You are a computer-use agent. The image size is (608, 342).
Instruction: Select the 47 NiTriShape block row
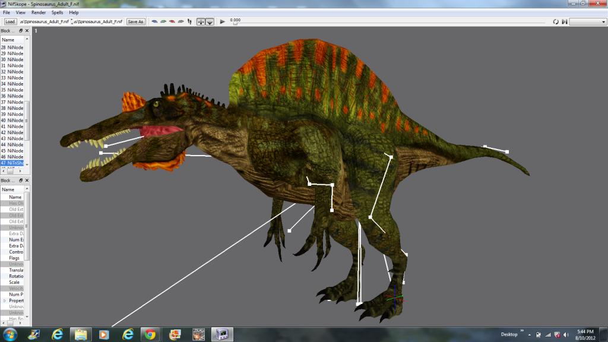(x=13, y=163)
